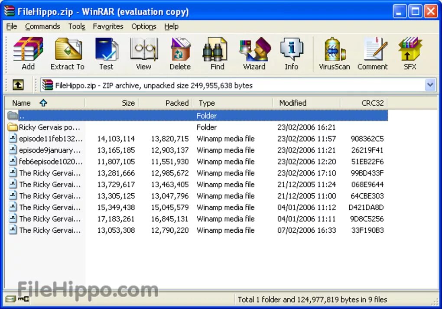Expand the archive path dropdown
Screen dimensions: 442x309
click(x=430, y=85)
